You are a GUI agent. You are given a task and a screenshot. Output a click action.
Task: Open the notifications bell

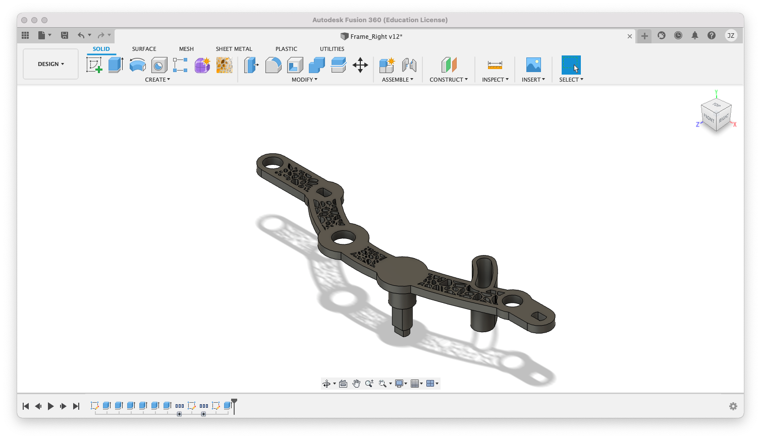pyautogui.click(x=695, y=35)
